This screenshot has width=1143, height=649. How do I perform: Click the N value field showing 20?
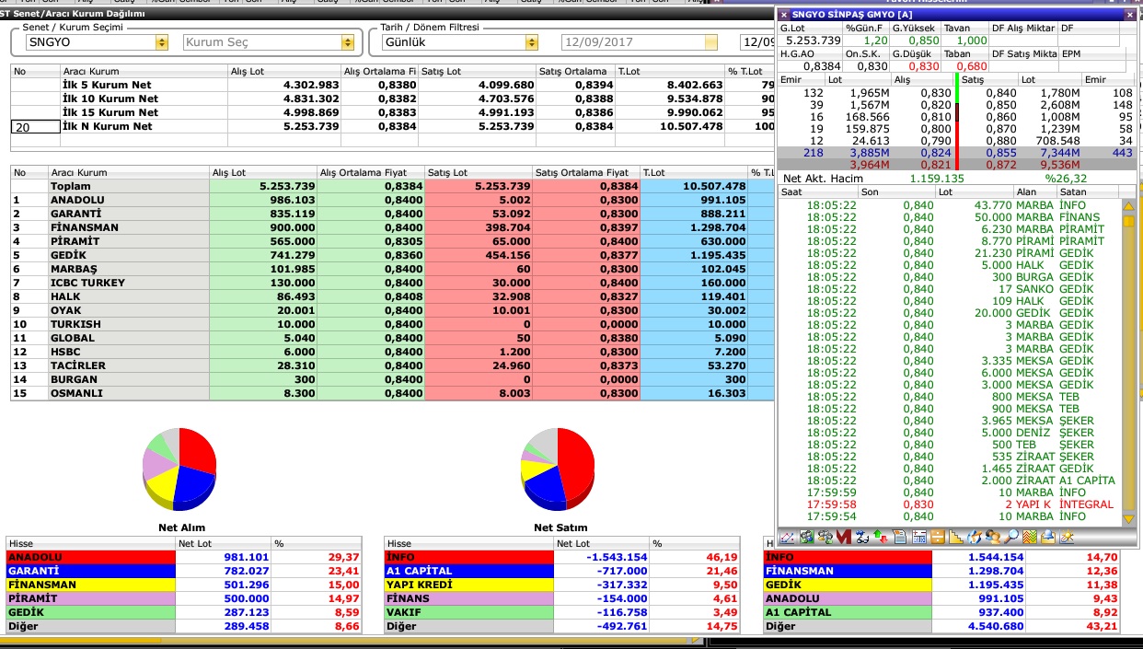35,126
